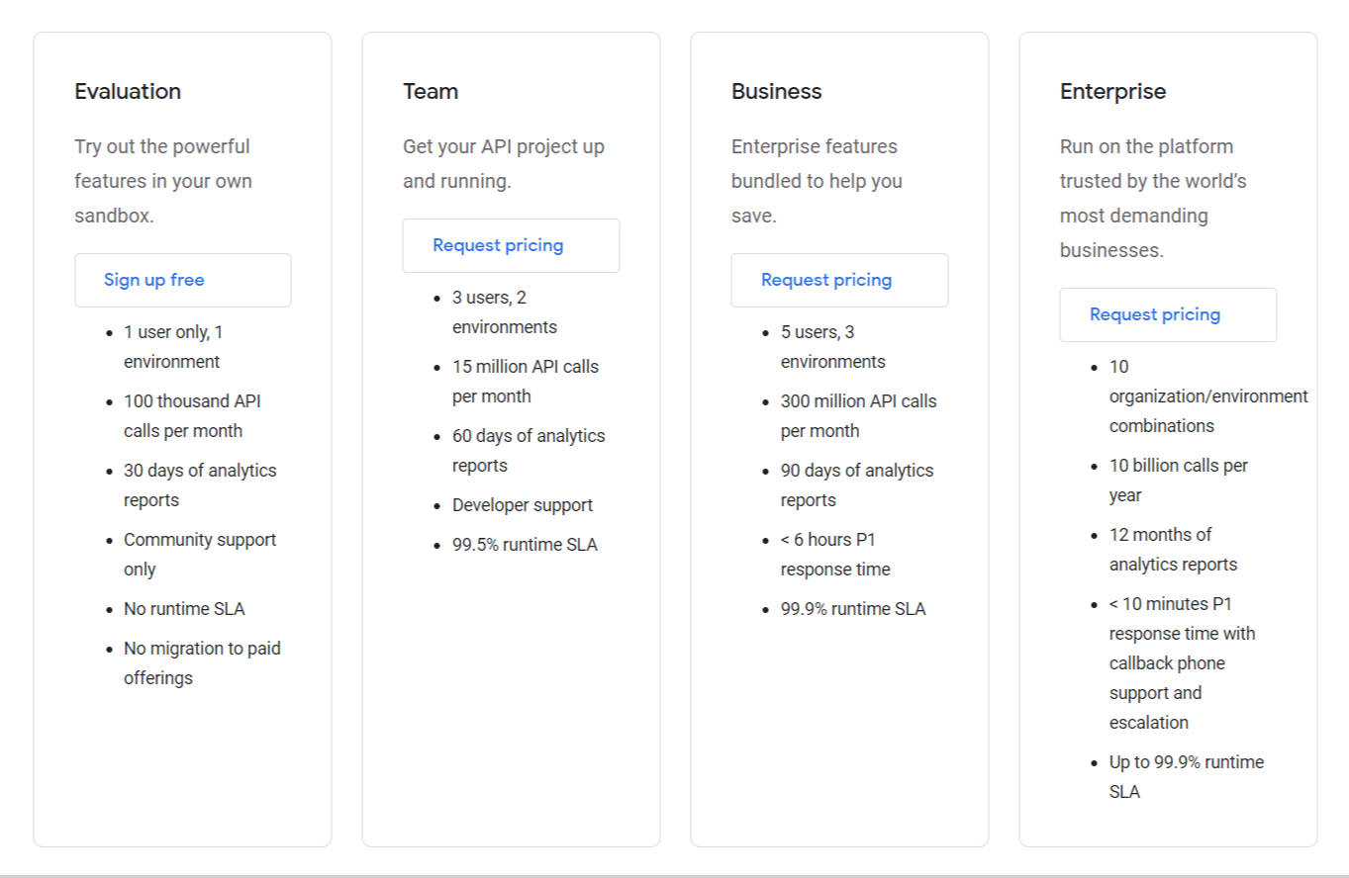Click the "< 6 hours P1 response time" item
Screen dimensions: 1349x878
834,555
